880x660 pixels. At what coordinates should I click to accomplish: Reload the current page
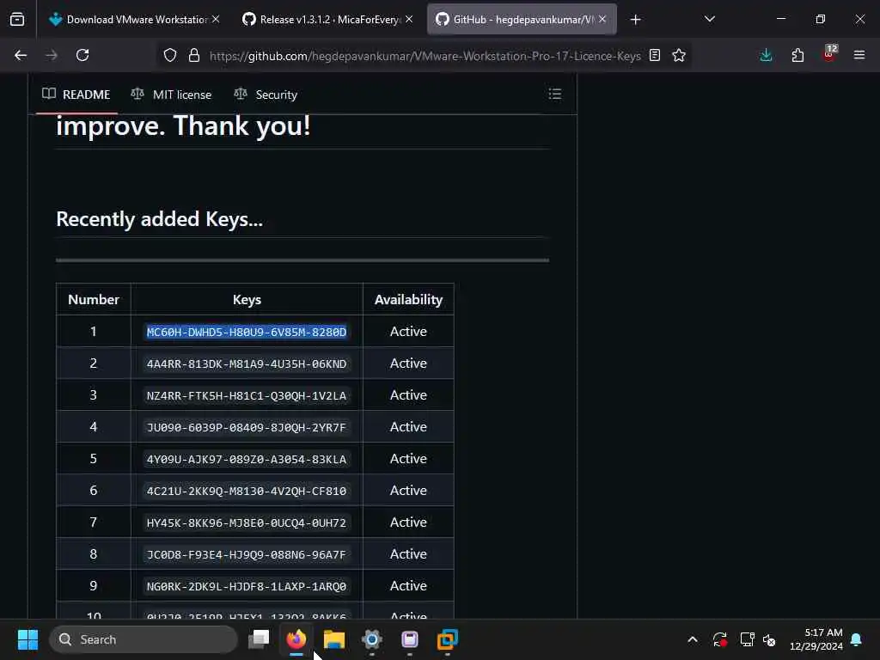tap(82, 55)
